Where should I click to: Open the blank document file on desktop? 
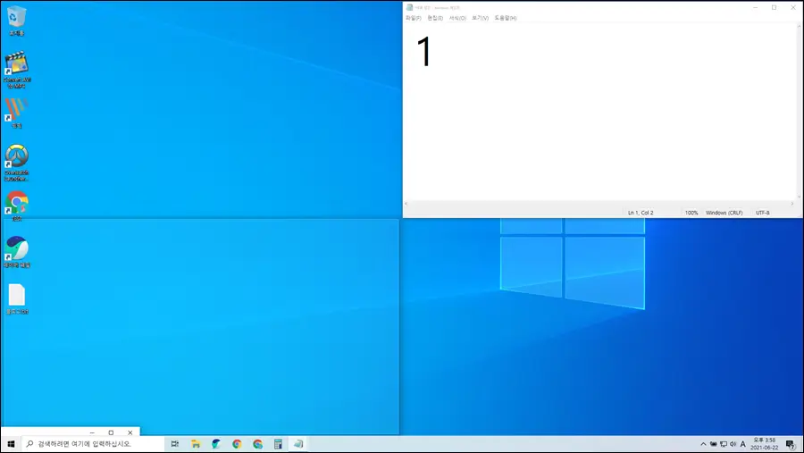16,298
